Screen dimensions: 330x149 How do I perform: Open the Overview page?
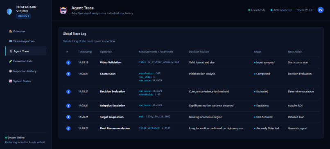pos(26,31)
